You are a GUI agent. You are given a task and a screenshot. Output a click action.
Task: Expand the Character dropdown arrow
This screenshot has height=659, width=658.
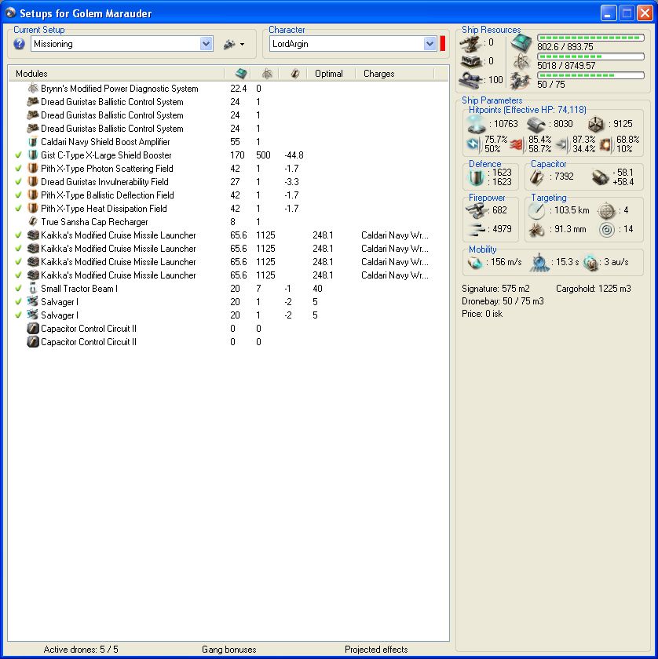430,44
